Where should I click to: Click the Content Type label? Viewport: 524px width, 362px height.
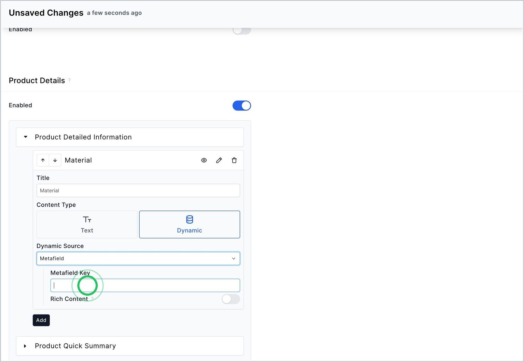(56, 205)
